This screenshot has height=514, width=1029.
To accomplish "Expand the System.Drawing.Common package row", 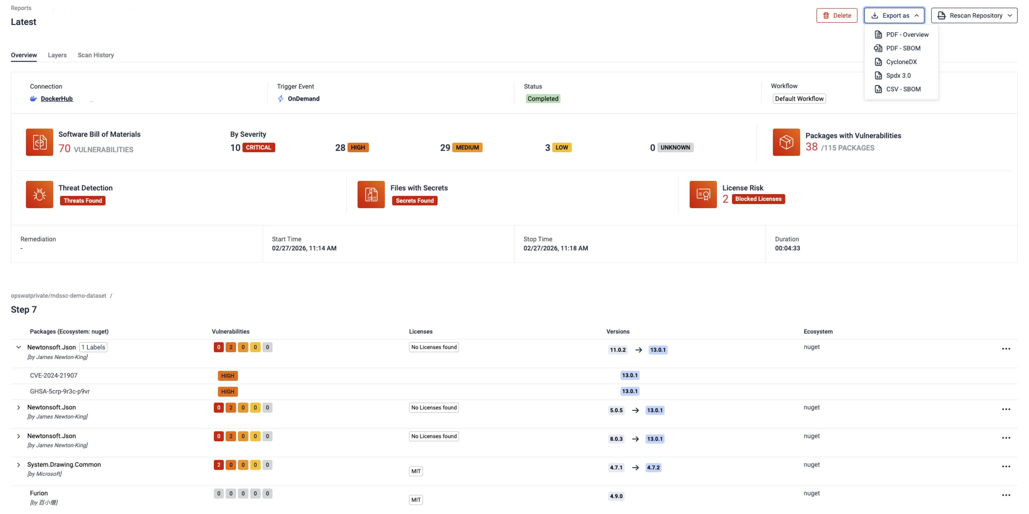I will [18, 465].
